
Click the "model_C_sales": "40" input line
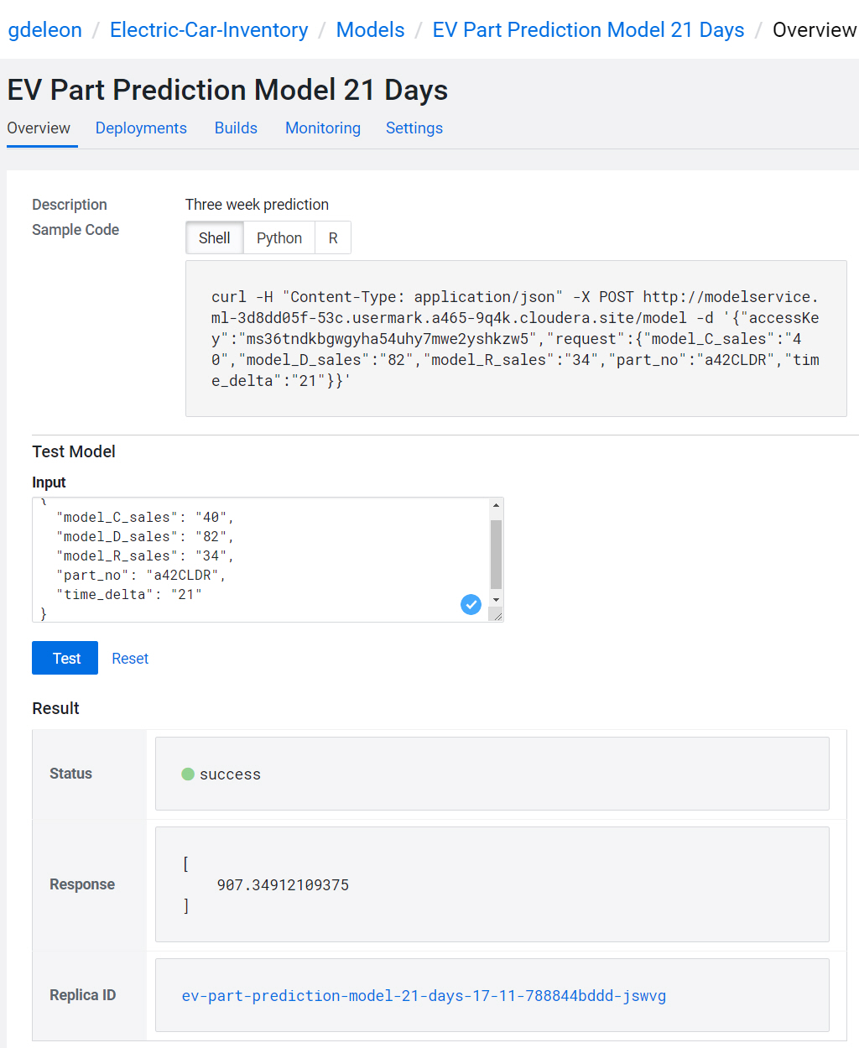coord(145,518)
